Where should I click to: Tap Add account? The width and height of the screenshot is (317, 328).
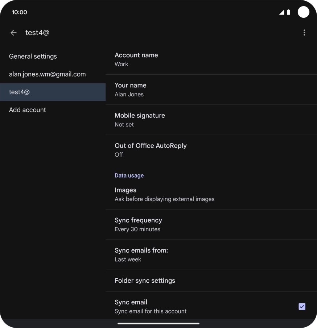coord(28,110)
